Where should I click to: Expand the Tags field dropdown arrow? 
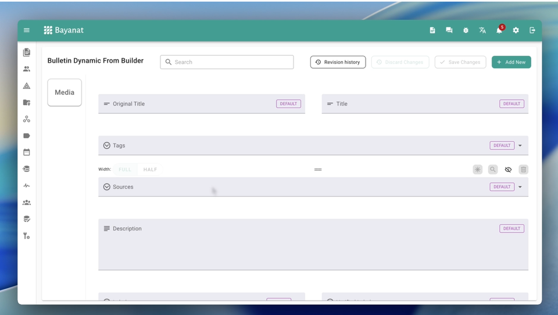[520, 145]
